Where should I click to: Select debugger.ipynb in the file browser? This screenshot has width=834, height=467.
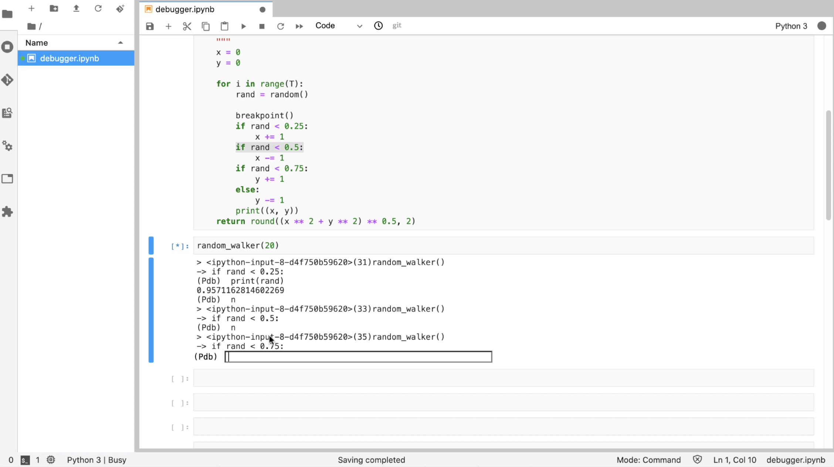coord(69,58)
